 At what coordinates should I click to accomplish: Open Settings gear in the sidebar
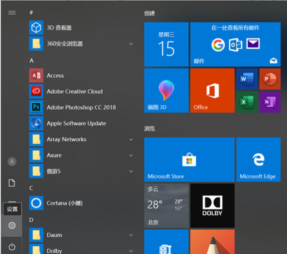(x=12, y=225)
